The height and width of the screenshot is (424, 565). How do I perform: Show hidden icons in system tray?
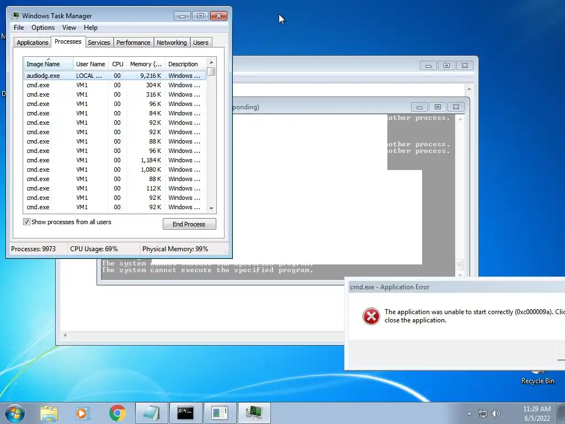[469, 414]
